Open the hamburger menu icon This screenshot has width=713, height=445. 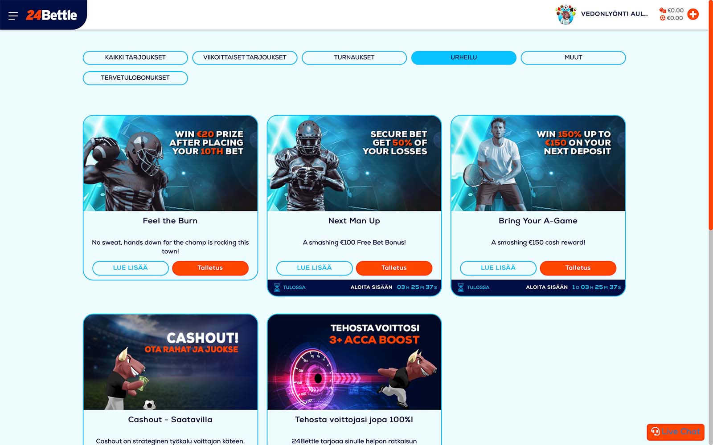coord(13,16)
